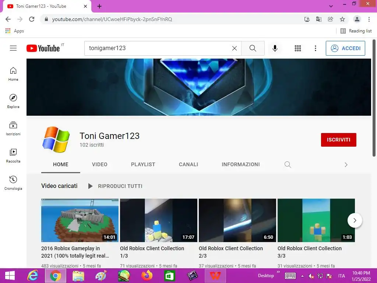Open Chrome three-dot menu
Image resolution: width=377 pixels, height=283 pixels.
[369, 19]
